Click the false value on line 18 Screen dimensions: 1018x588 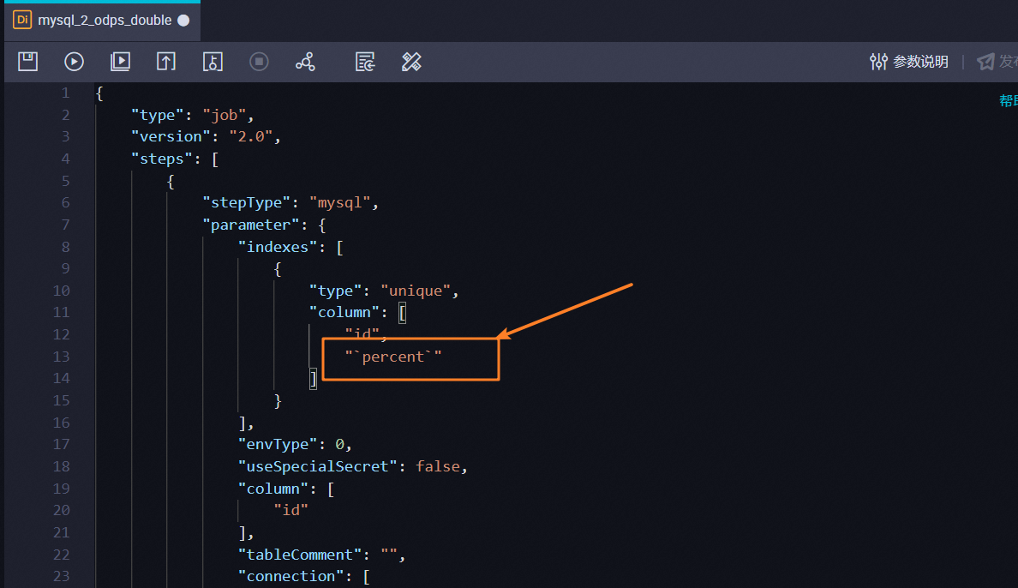(x=438, y=466)
